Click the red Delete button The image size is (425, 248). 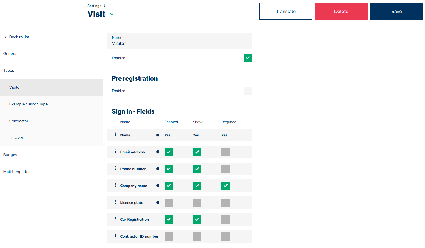point(341,11)
